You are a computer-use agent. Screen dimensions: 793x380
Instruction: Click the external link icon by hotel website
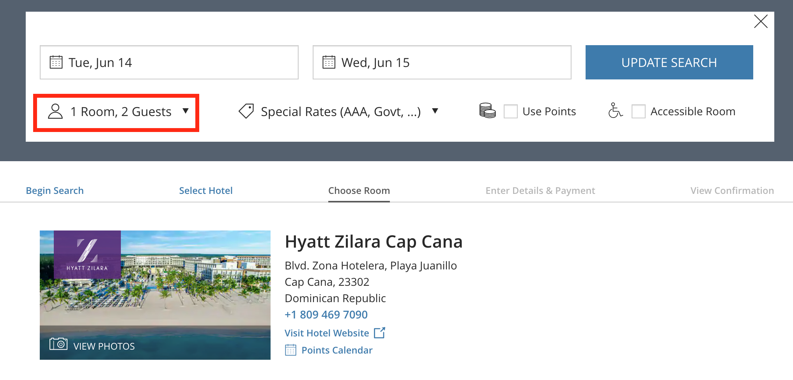(x=379, y=333)
